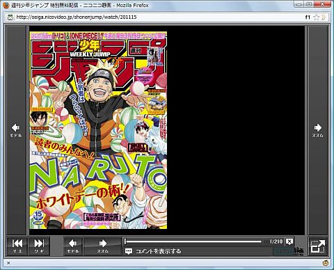Click the feed arrow icon beside bookmark star

324,17
